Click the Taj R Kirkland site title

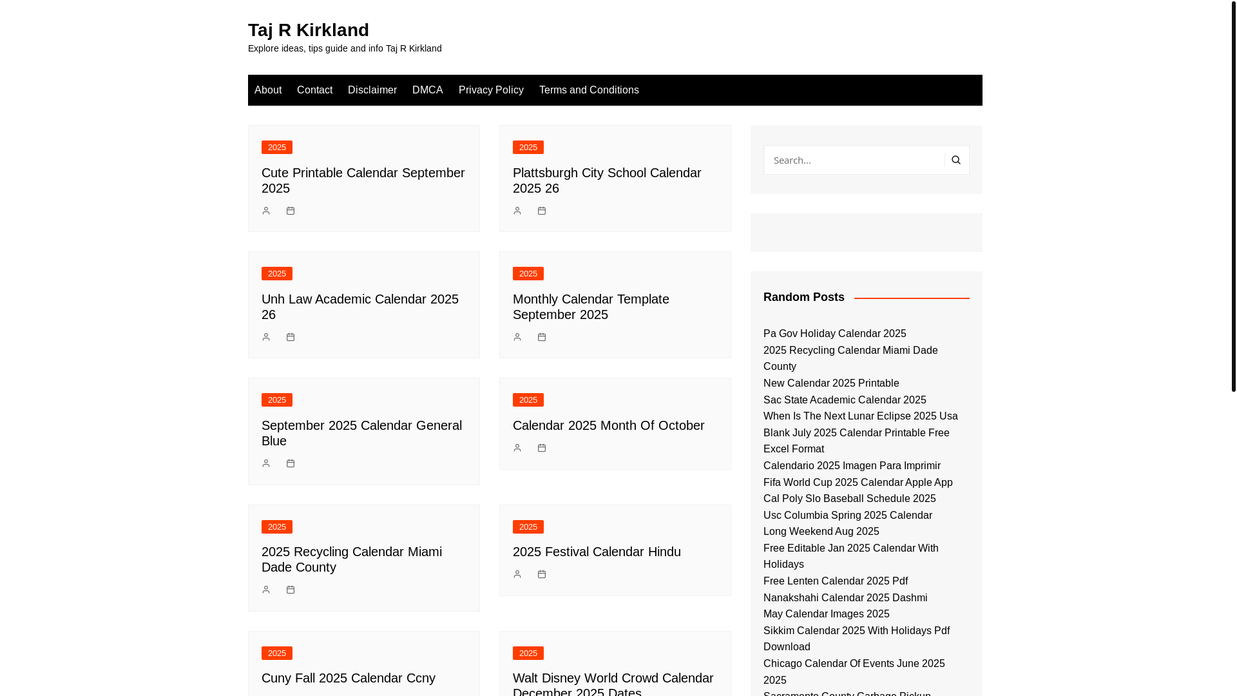[309, 30]
